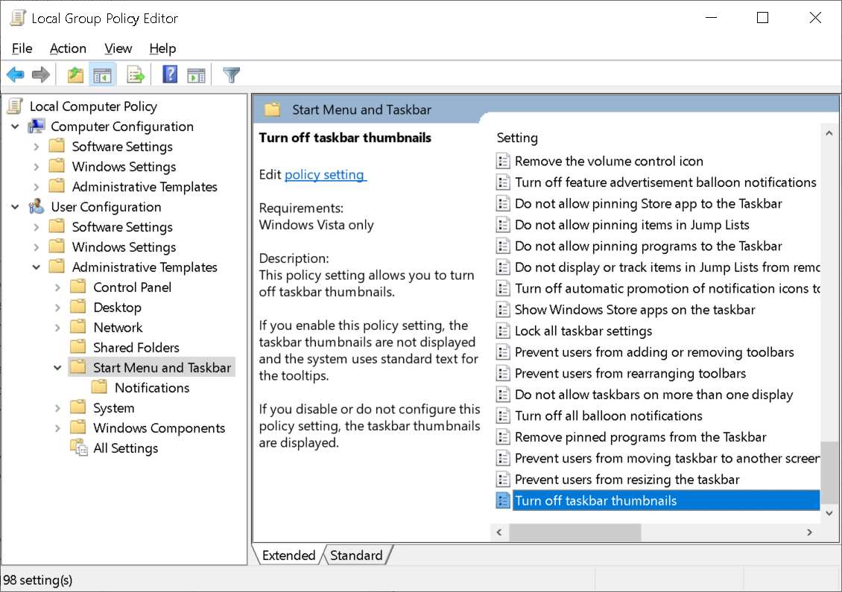Open the View menu
842x592 pixels.
pos(118,48)
